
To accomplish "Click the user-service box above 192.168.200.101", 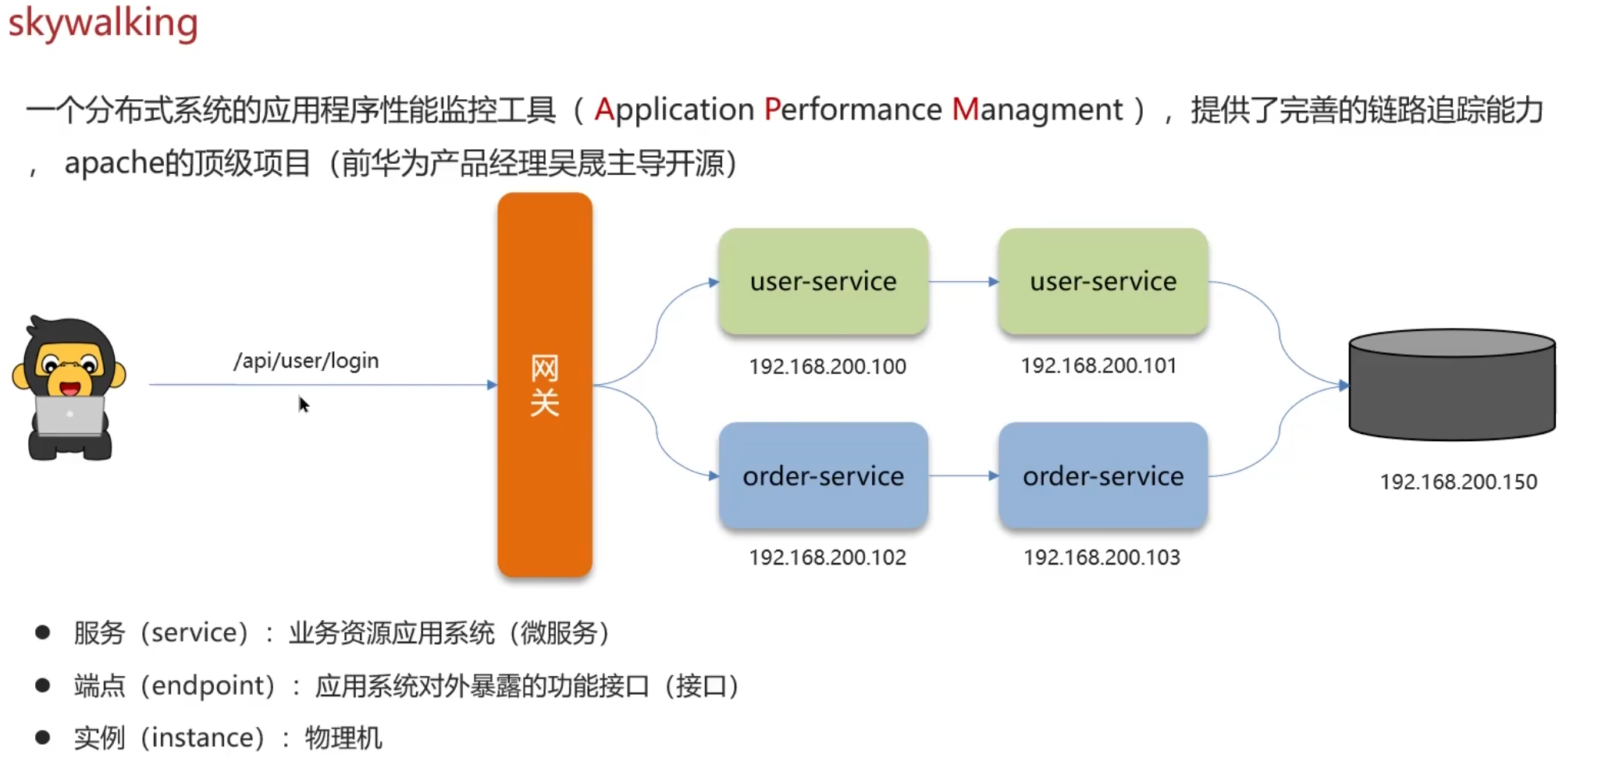I will click(1103, 282).
